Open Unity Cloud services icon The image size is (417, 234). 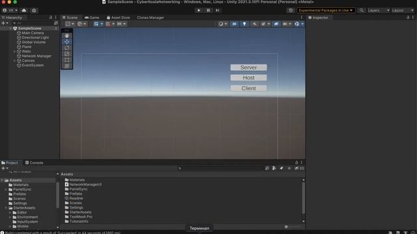pos(24,10)
